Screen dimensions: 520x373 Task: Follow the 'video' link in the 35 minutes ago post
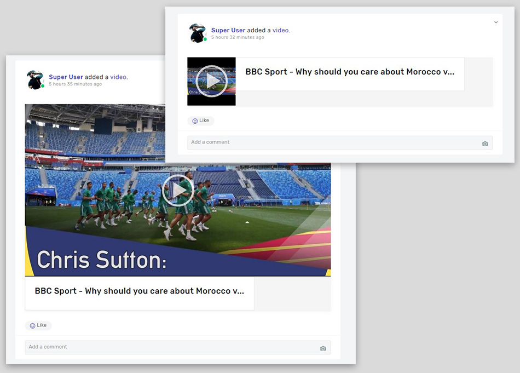click(x=118, y=77)
